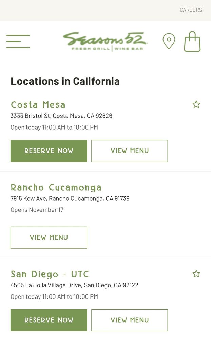
Task: View menu for Rancho Cucamonga
Action: 49,238
